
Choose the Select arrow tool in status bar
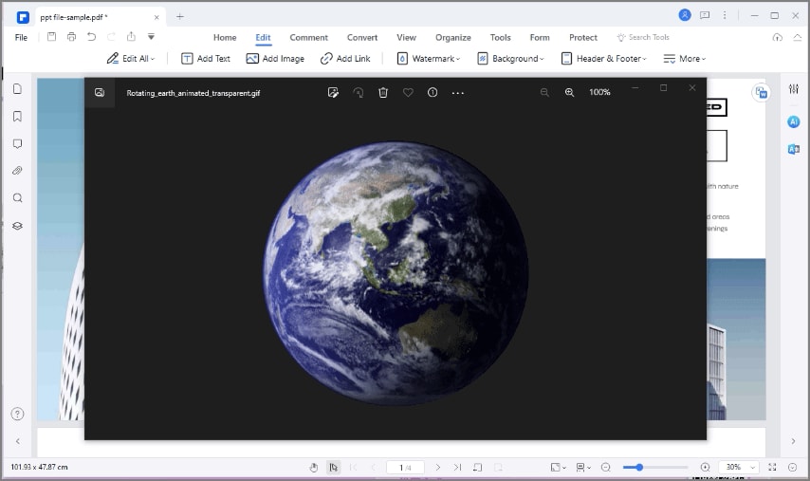tap(333, 467)
